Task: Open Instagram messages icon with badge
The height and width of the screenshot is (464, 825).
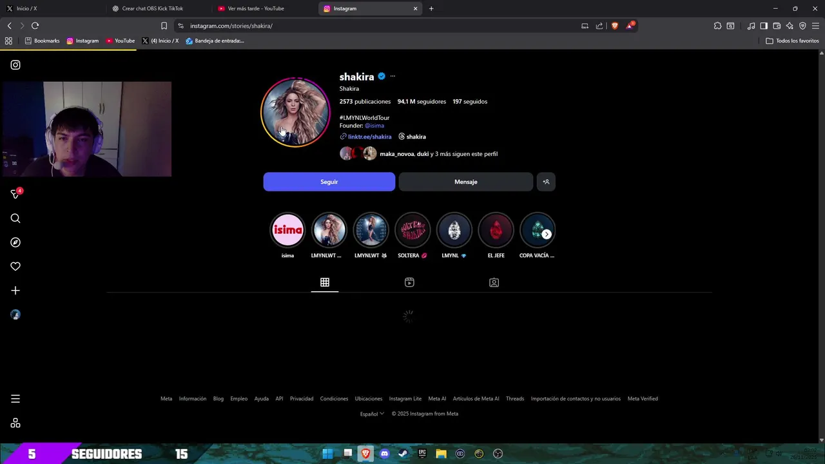Action: click(16, 193)
